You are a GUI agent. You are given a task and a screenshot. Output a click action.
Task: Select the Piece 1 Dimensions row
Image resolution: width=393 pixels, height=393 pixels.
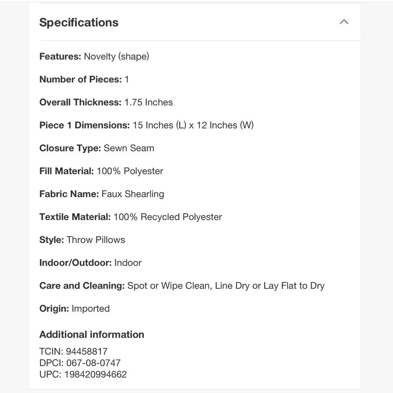coord(146,125)
